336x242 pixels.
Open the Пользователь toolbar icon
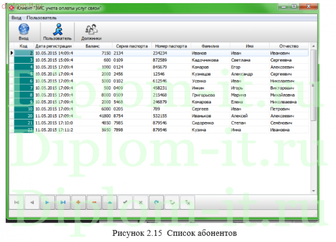tap(57, 32)
